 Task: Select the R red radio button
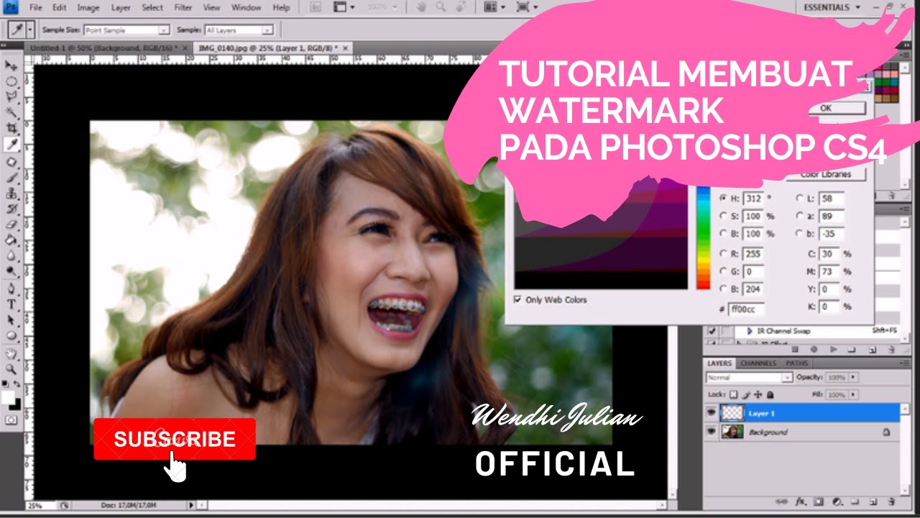click(723, 253)
